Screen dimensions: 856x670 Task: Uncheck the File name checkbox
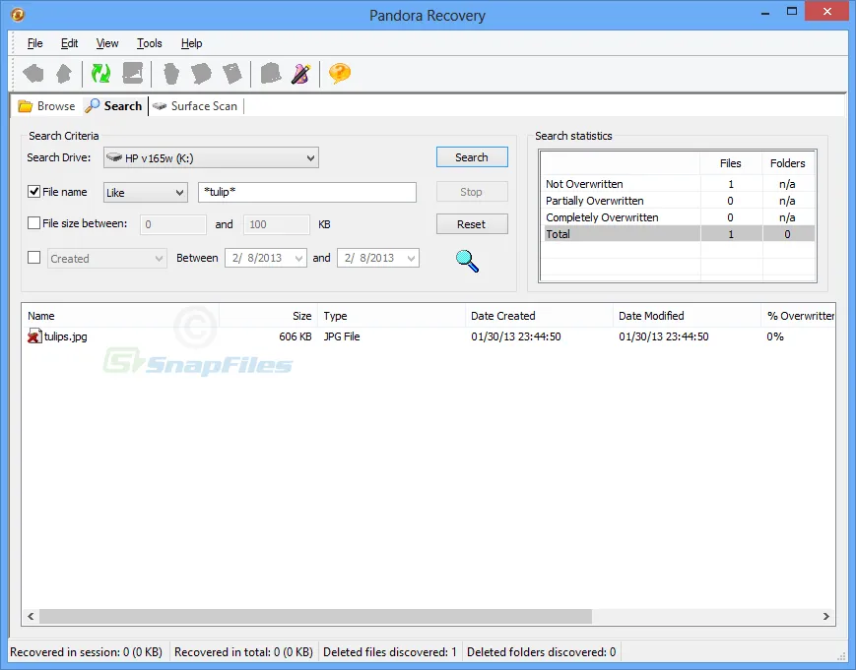[x=33, y=191]
